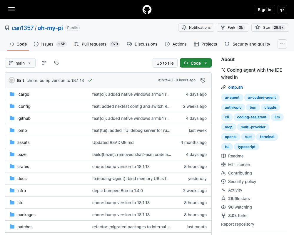Open appearance settings icon beside Sign in

point(282,9)
